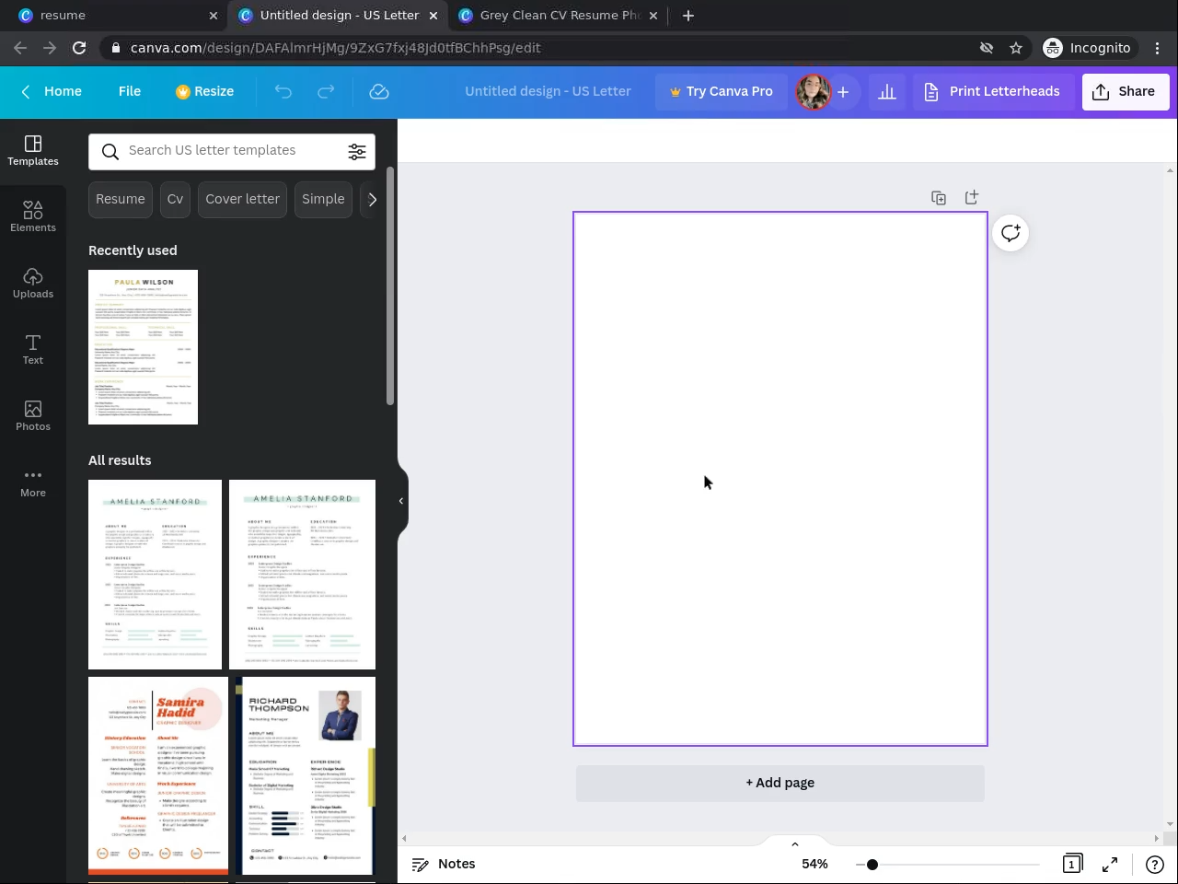Click the zoom slider handle
The width and height of the screenshot is (1178, 884).
pos(872,865)
